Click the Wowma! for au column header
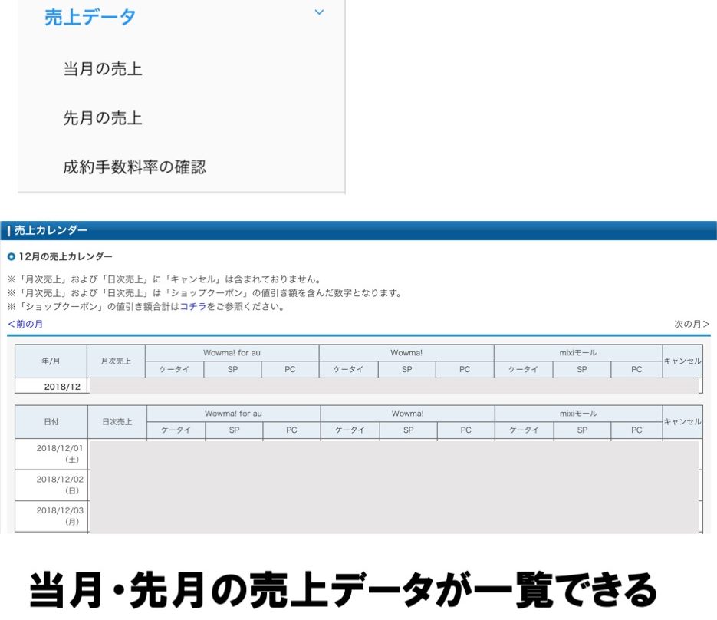 click(x=232, y=352)
